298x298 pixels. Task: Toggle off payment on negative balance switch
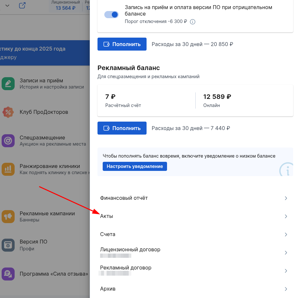pos(111,15)
